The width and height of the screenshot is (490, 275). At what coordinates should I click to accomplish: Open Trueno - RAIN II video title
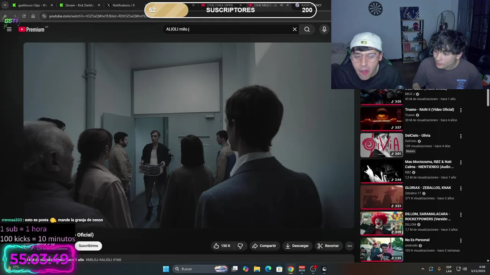(x=430, y=110)
